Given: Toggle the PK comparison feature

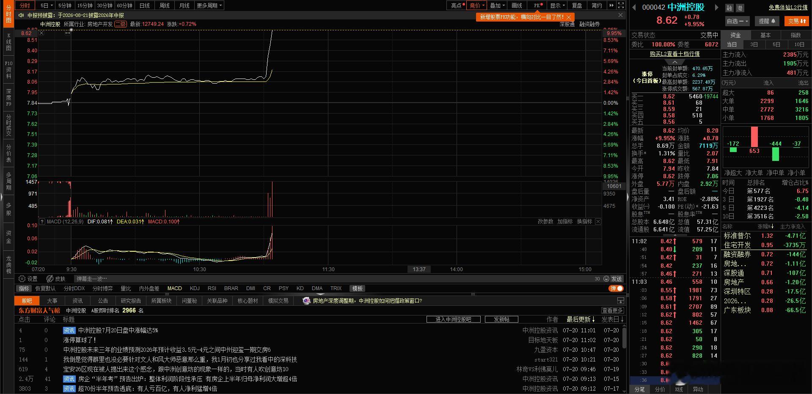Looking at the screenshot, I should click(537, 5).
